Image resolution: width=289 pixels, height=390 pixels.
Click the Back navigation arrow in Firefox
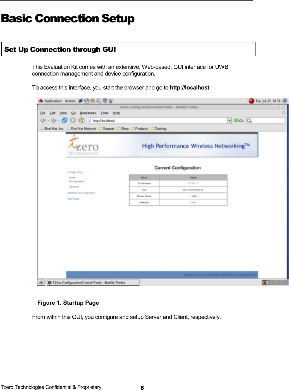pyautogui.click(x=42, y=120)
